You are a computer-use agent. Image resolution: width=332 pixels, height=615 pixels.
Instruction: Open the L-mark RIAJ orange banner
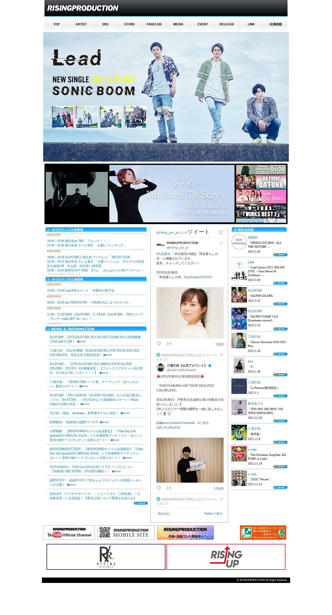click(x=263, y=532)
